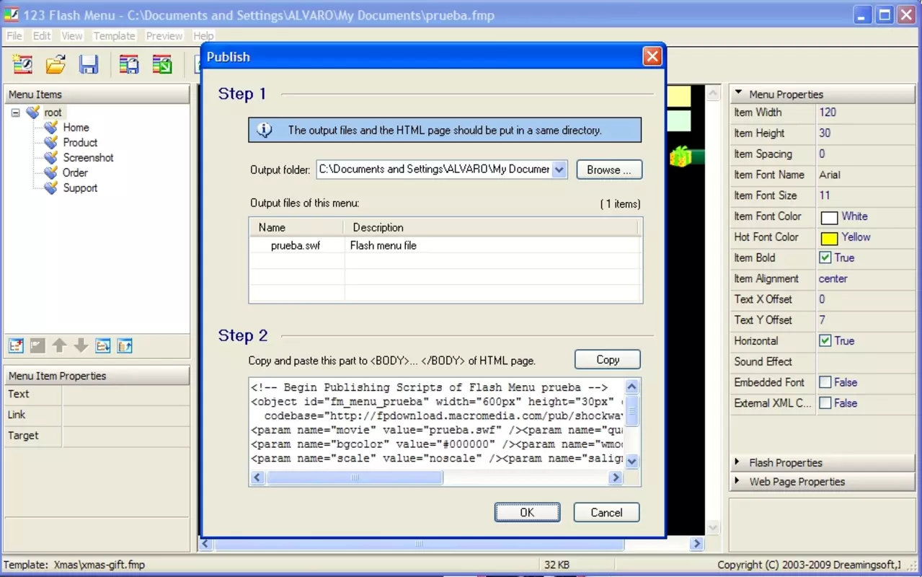Click the Save floppy disk toolbar icon
This screenshot has height=577, width=922.
click(x=89, y=65)
